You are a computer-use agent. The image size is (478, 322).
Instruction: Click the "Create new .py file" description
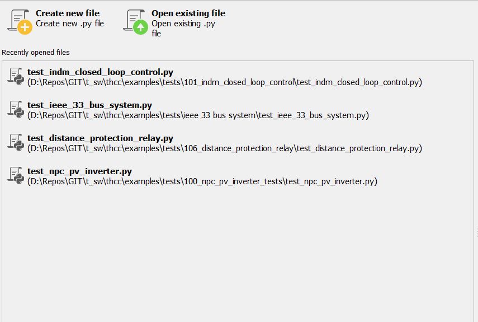[x=70, y=24]
